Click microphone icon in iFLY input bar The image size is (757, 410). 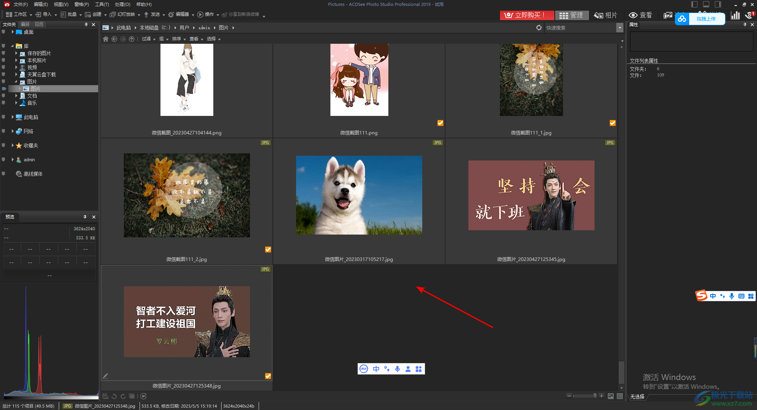pyautogui.click(x=397, y=369)
